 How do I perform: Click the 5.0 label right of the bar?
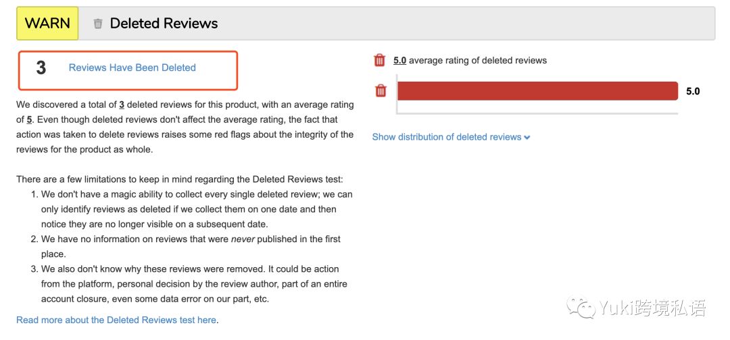point(693,92)
